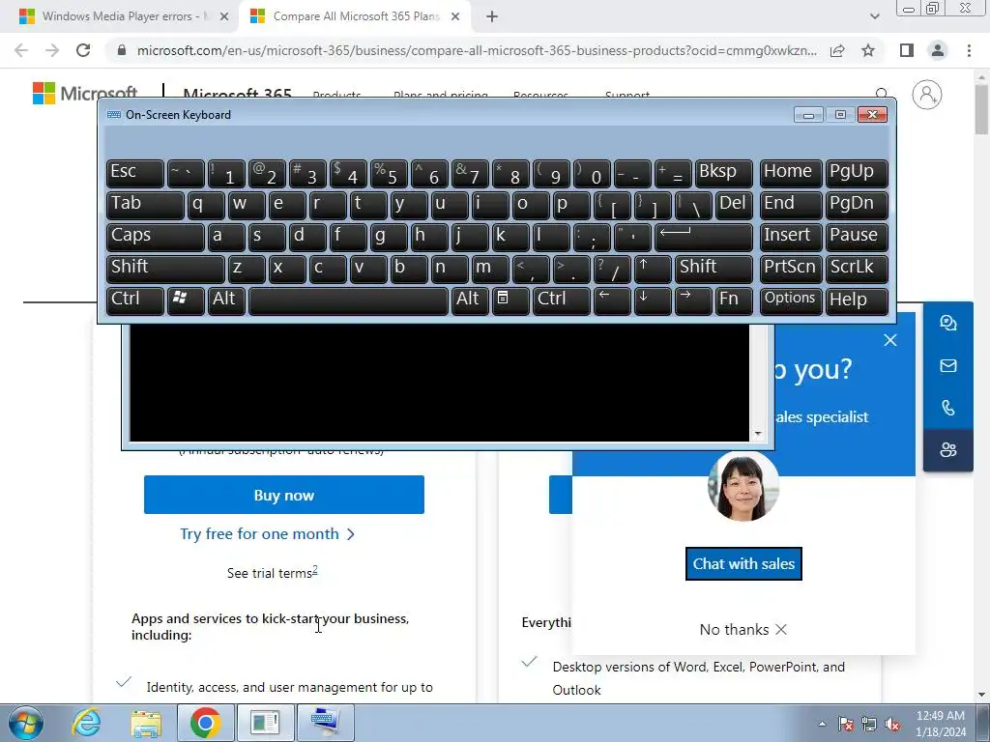Click the Microsoft logo
Image resolution: width=990 pixels, height=742 pixels.
pyautogui.click(x=85, y=94)
